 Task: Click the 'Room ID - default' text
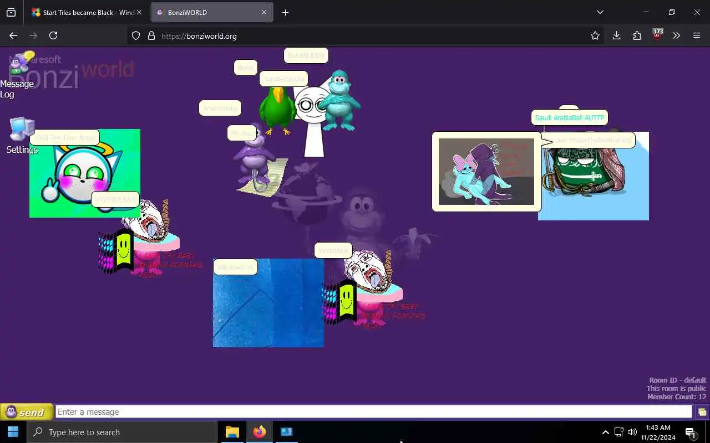[x=678, y=380]
